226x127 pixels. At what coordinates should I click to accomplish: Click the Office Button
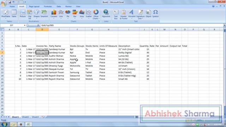3,4
